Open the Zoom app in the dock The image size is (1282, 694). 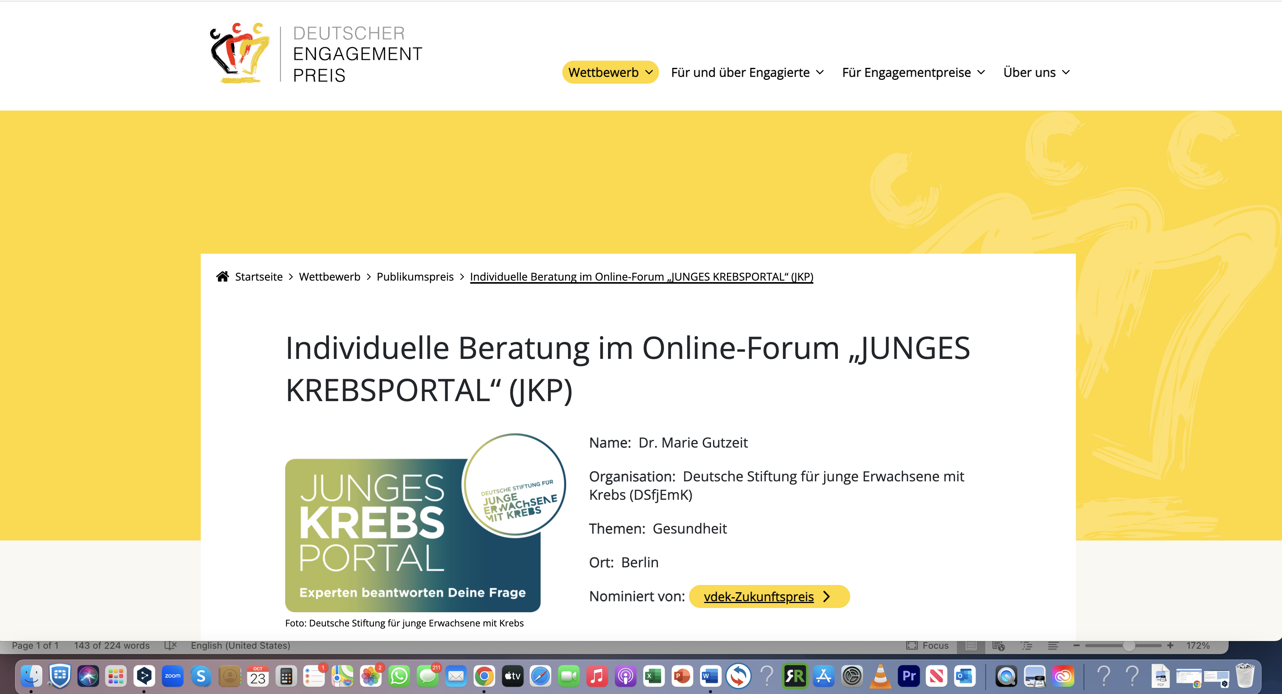click(173, 676)
